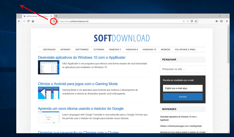Bookmark this page with the star icon
The image size is (234, 137).
pos(196,21)
